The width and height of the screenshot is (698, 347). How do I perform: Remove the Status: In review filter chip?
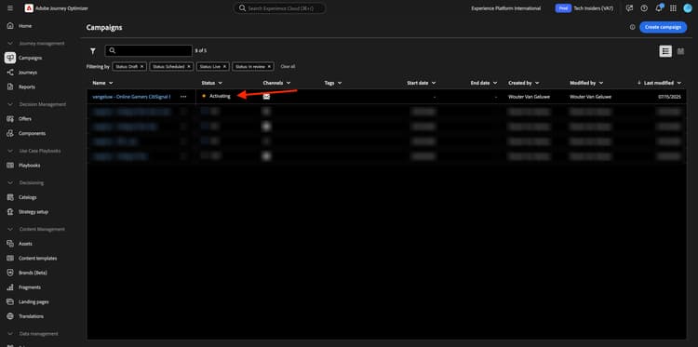coord(269,66)
